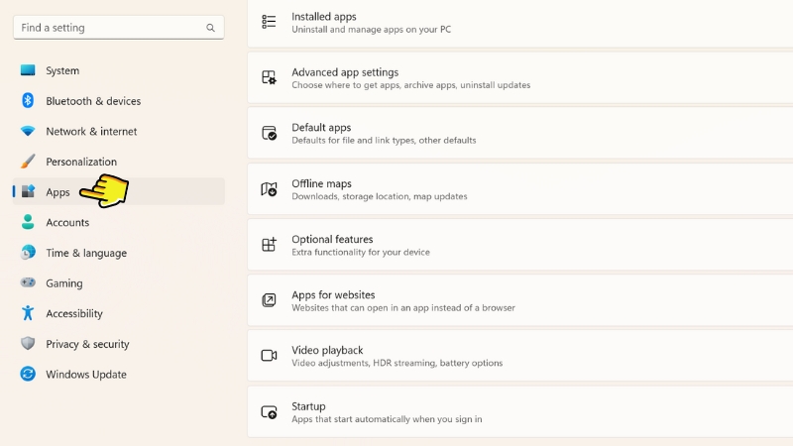Open Privacy & security section
The image size is (793, 446).
pyautogui.click(x=87, y=344)
